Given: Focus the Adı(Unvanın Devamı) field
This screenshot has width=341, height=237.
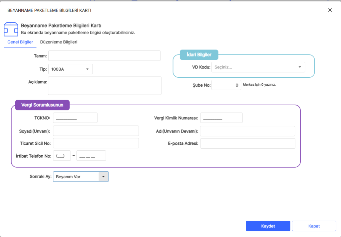Looking at the screenshot, I should [x=247, y=131].
